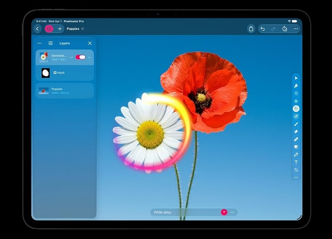
Task: Undo the last action
Action: 263,29
